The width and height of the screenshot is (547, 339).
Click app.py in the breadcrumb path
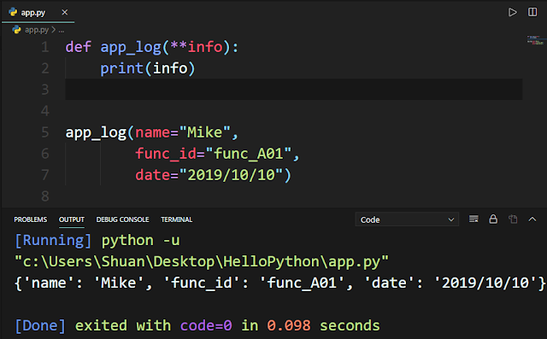[37, 30]
